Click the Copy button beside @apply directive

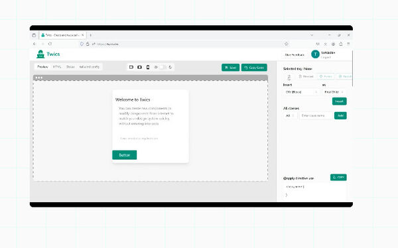click(338, 177)
